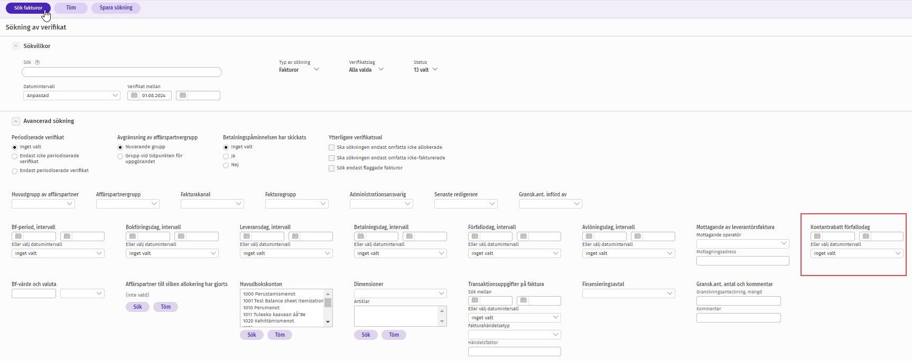912x361 pixels.
Task: Open calendar for Avlöningsdag start date
Action: click(589, 236)
